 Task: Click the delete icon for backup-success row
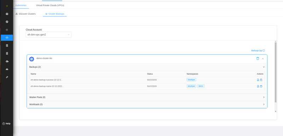(261, 80)
